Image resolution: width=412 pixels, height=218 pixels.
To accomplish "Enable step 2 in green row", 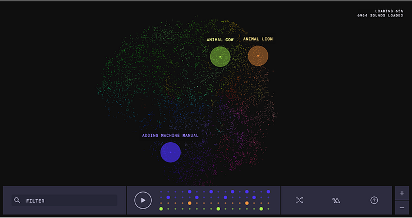I will [168, 209].
